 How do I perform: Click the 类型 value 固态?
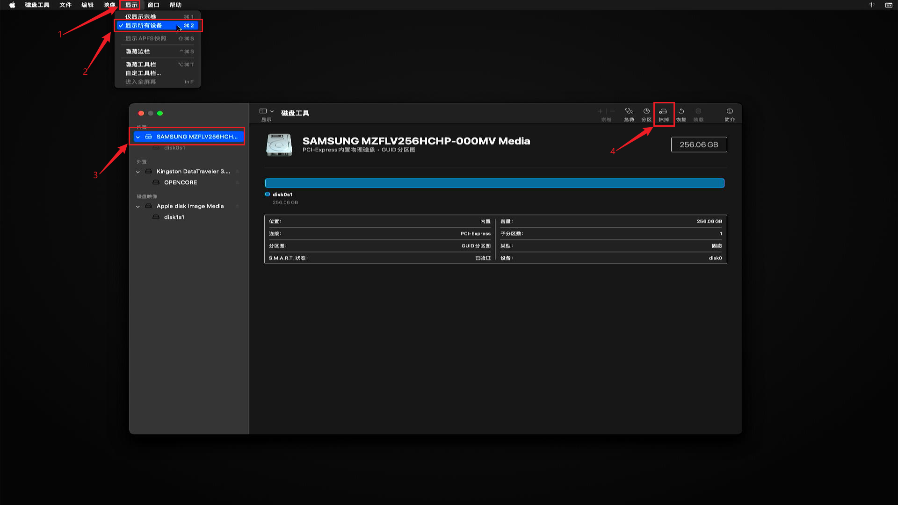pyautogui.click(x=717, y=246)
